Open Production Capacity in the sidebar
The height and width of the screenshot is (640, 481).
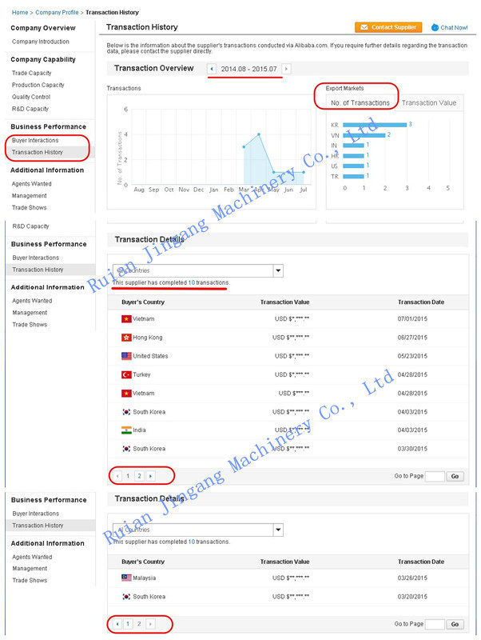[x=38, y=85]
